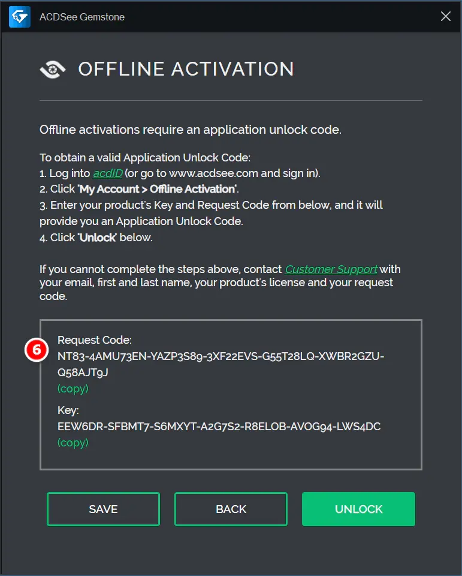The width and height of the screenshot is (462, 576).
Task: Go back with the BACK button
Action: click(x=231, y=509)
